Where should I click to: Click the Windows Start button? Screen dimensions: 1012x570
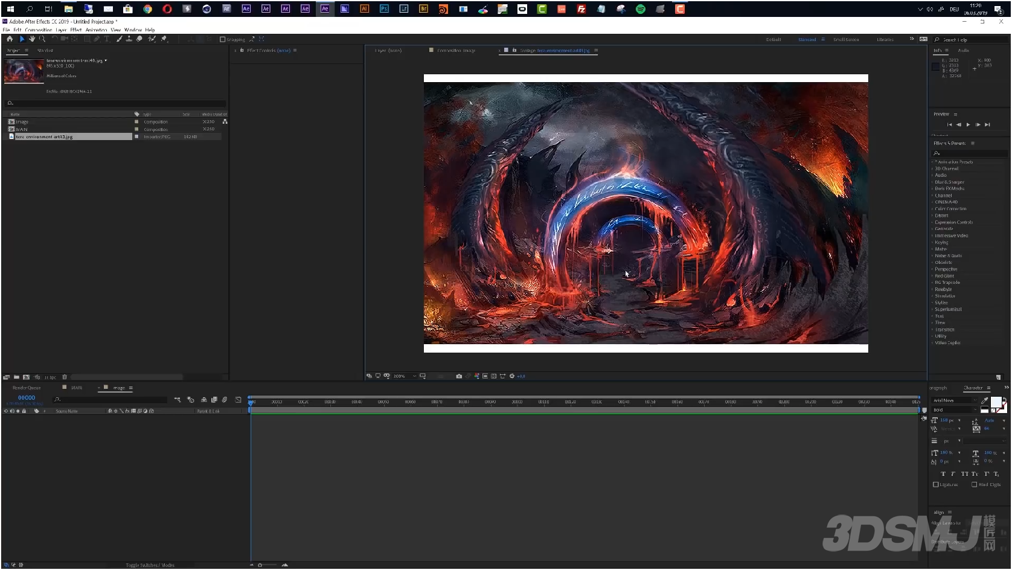pyautogui.click(x=10, y=8)
